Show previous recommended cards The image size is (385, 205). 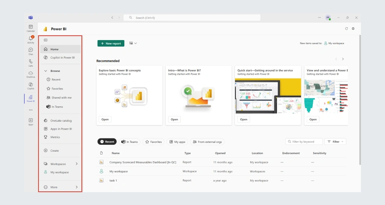[336, 59]
